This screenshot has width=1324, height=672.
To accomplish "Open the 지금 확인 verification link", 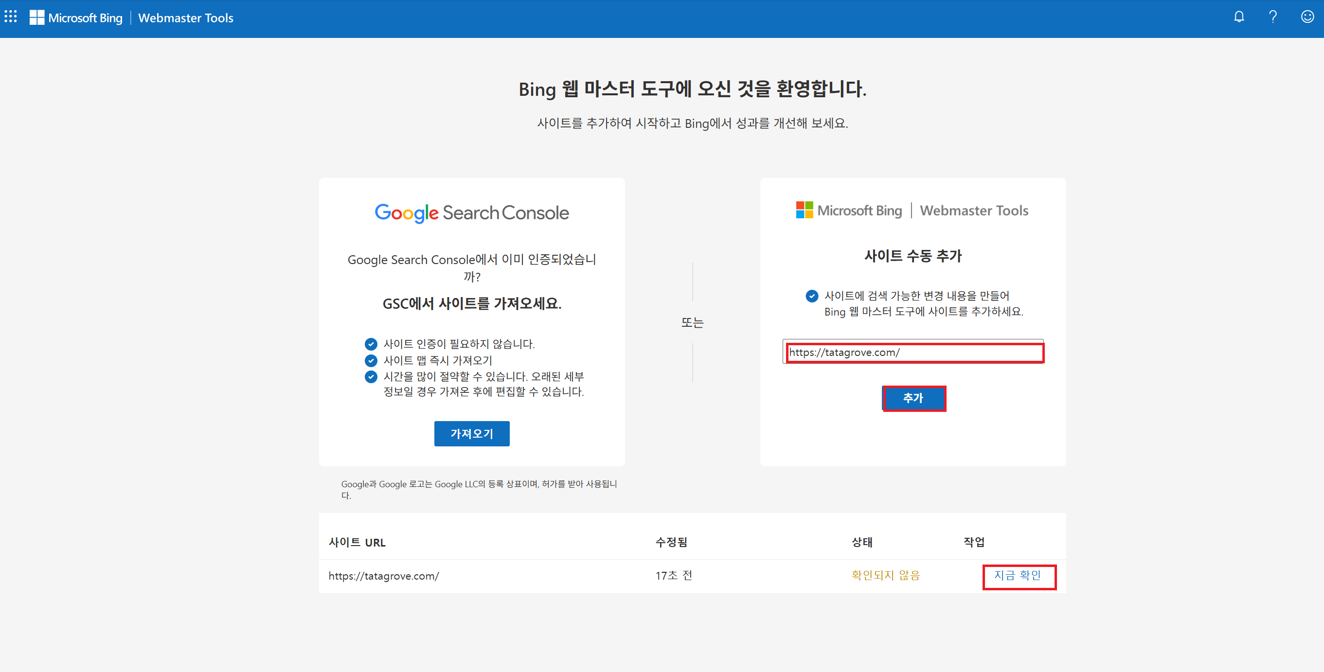I will (x=1019, y=576).
